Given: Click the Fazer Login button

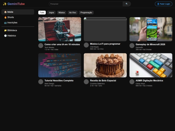Looking at the screenshot, I should 164,4.
